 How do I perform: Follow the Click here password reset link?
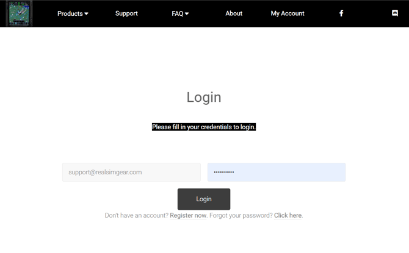288,215
